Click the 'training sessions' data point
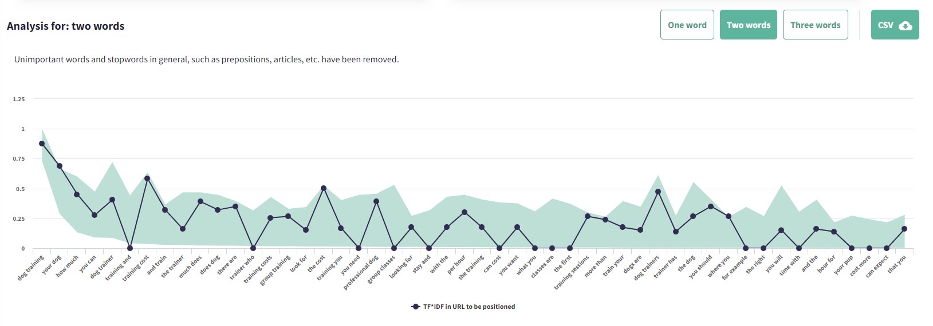 588,216
